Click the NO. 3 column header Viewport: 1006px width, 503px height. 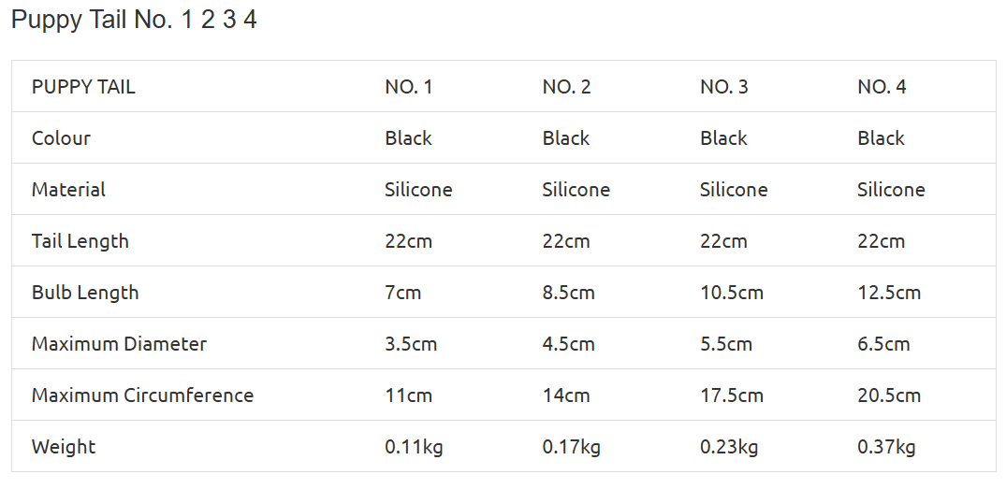pyautogui.click(x=724, y=87)
